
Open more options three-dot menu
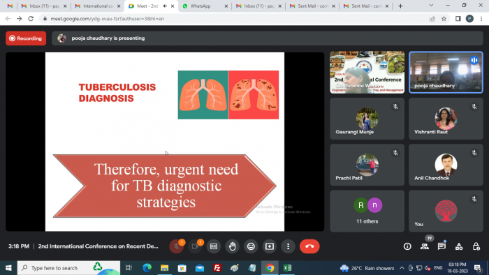pyautogui.click(x=288, y=246)
